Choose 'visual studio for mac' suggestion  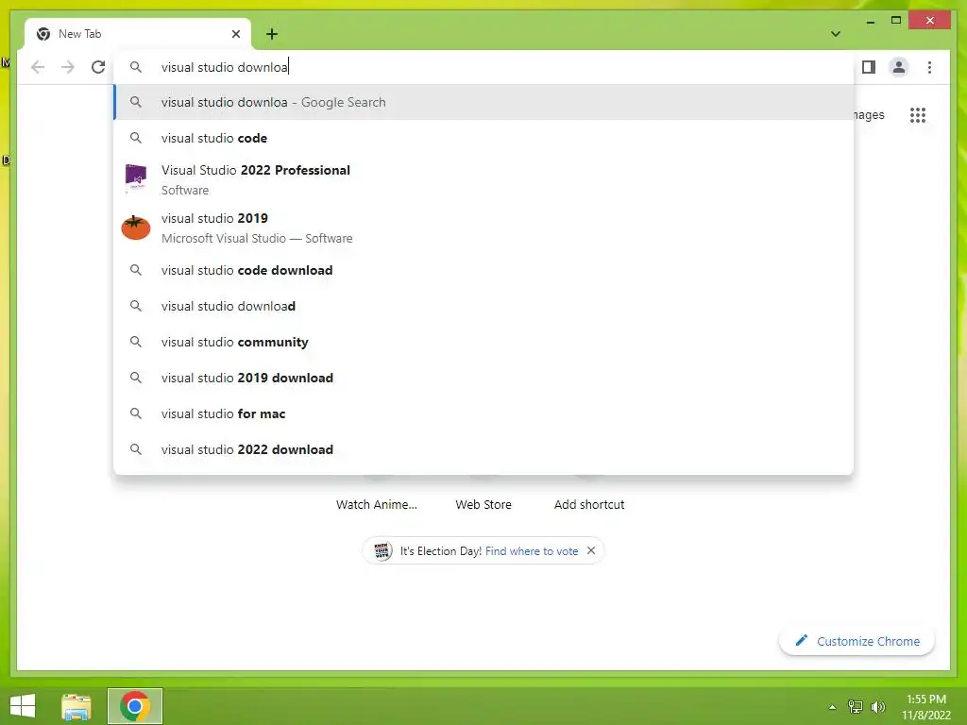484,413
